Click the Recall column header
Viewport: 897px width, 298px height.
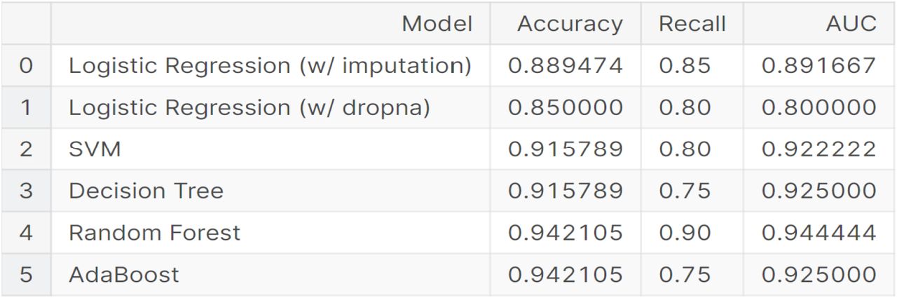pyautogui.click(x=692, y=24)
